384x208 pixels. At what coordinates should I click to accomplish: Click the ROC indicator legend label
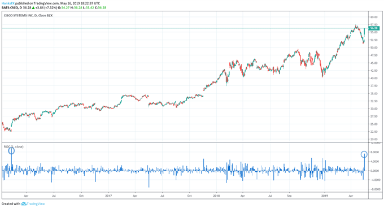[14, 146]
